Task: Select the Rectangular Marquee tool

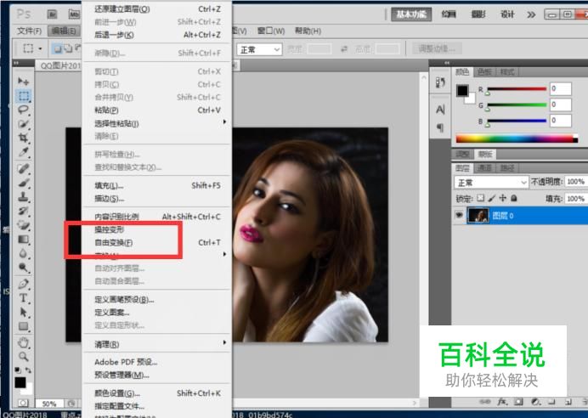Action: pyautogui.click(x=23, y=96)
